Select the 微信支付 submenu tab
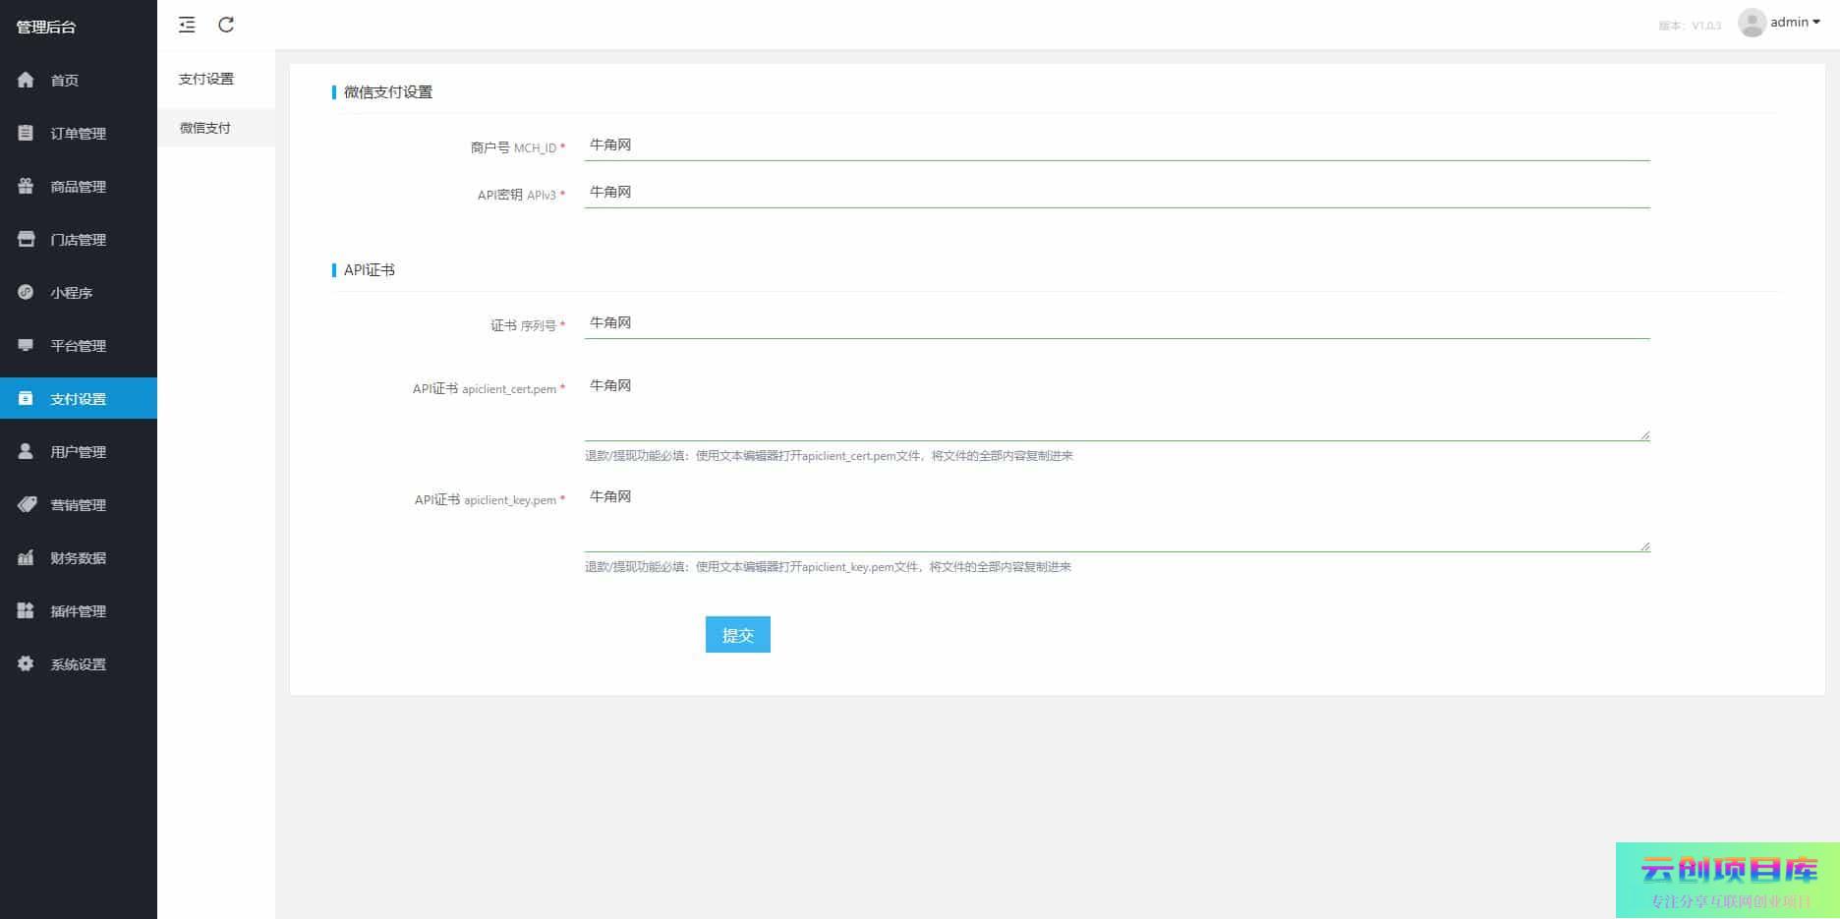Image resolution: width=1840 pixels, height=919 pixels. [205, 128]
